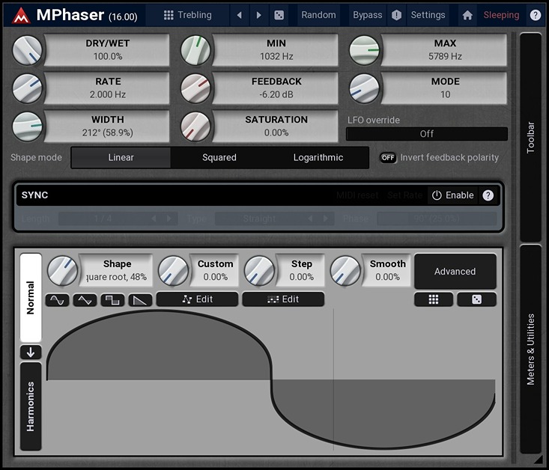
Task: Select the Logarithmic shape mode
Action: [318, 157]
